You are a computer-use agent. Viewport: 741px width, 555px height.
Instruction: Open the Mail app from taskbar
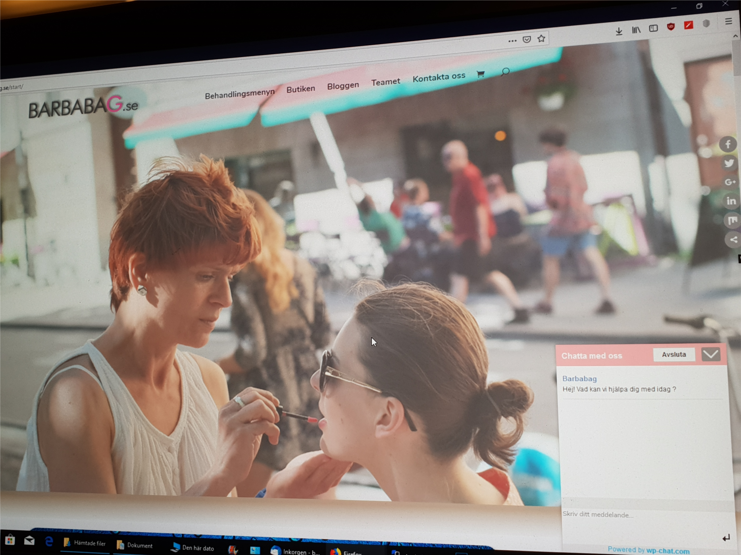(x=29, y=540)
